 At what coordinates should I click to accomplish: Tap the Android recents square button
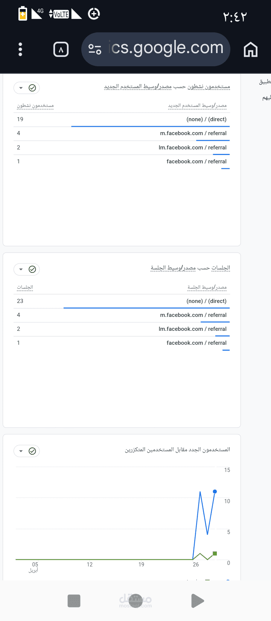[x=74, y=601]
